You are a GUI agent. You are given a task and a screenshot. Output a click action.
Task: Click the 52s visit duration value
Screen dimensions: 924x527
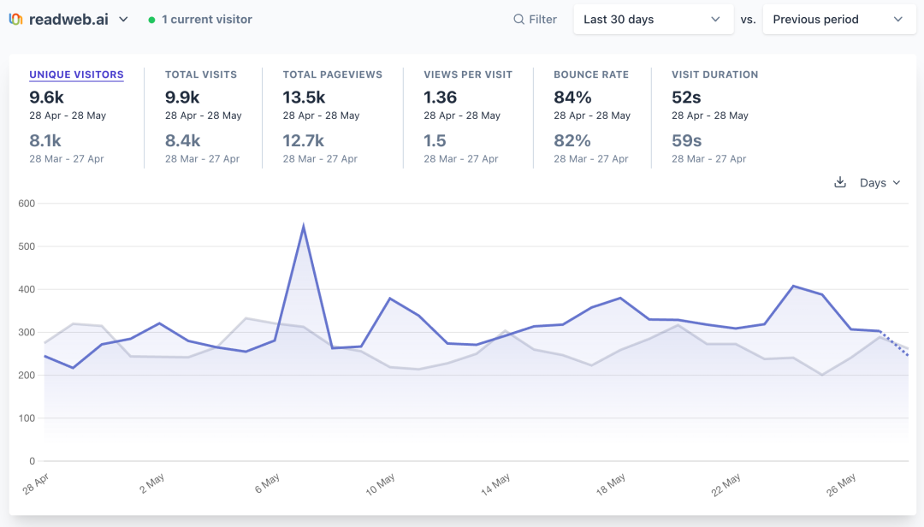pos(686,98)
